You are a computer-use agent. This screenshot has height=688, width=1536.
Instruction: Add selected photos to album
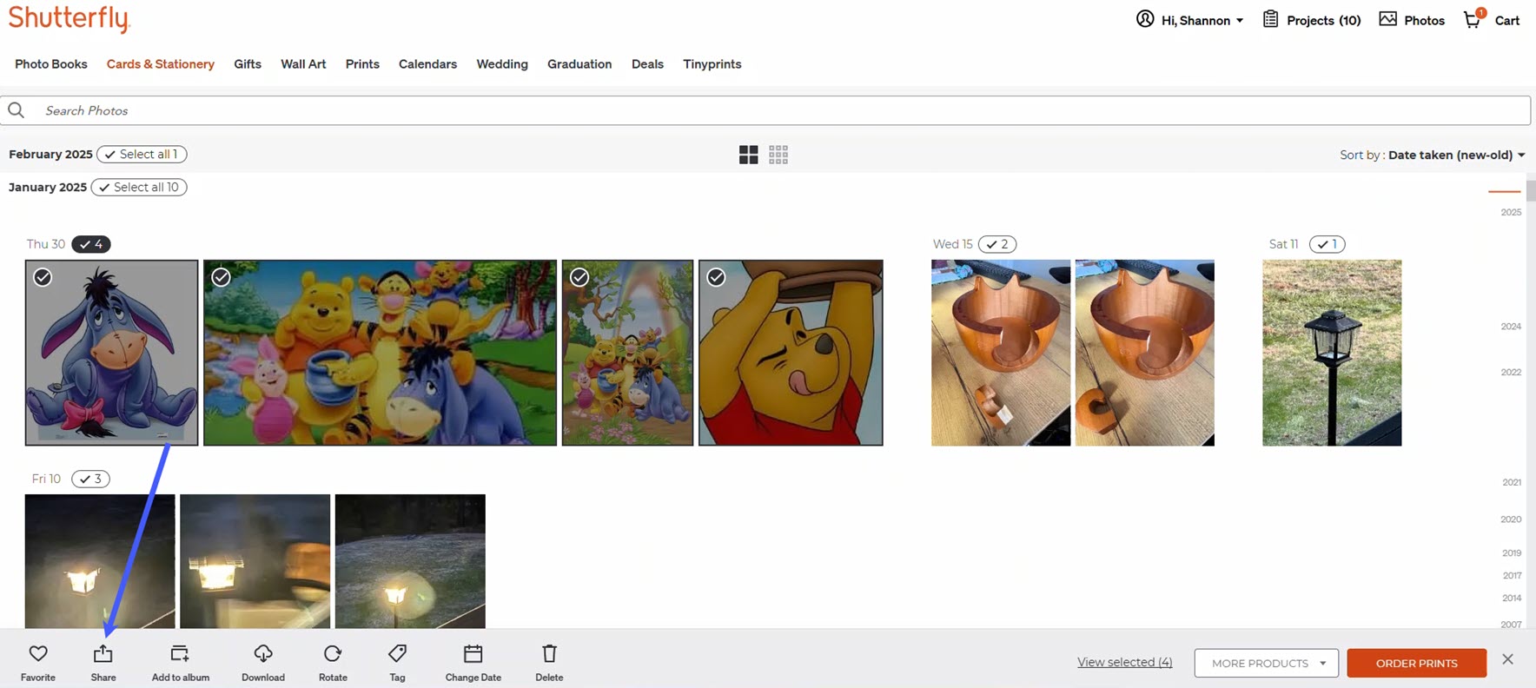pyautogui.click(x=180, y=663)
